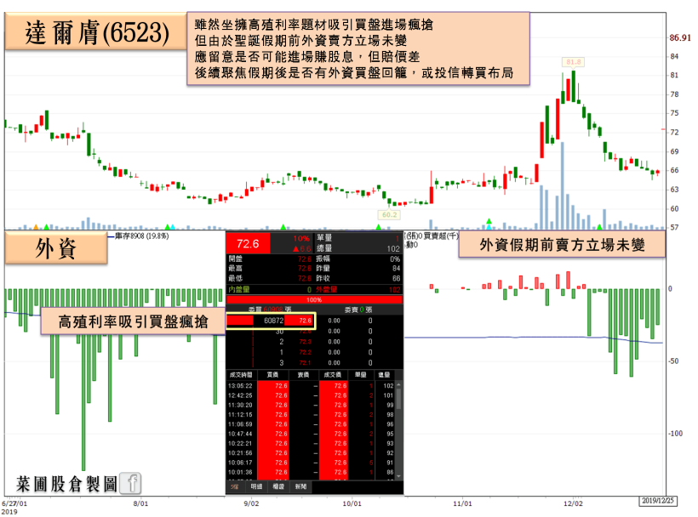Select the 10:06:17 trade row
698x517 pixels.
point(311,463)
